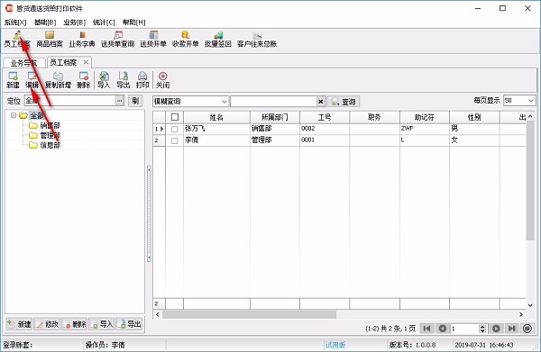This screenshot has width=541, height=352.
Task: Click 新建 below the department tree
Action: 19,324
